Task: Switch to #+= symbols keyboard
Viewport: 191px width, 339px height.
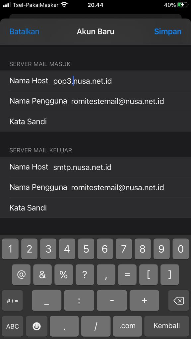Action: [12, 301]
